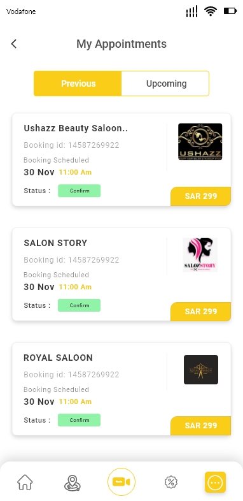Open Salon Story logo thumbnail

point(200,255)
